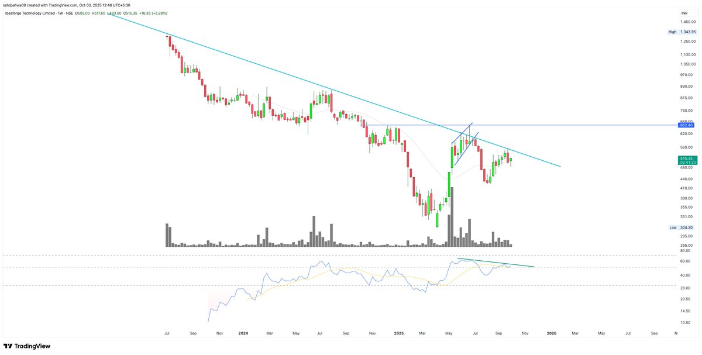Screen dimensions: 702x355
Task: Select the short trendline drawn on RSI pane
Action: 496,263
